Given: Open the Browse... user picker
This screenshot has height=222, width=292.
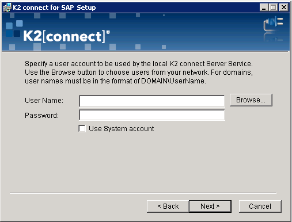Looking at the screenshot, I should click(251, 100).
